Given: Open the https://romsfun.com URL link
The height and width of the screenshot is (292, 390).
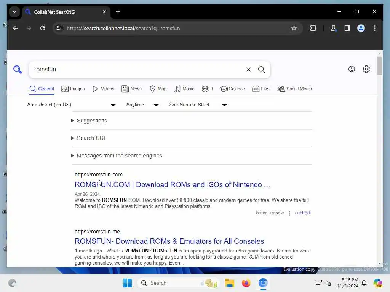Looking at the screenshot, I should 99,175.
